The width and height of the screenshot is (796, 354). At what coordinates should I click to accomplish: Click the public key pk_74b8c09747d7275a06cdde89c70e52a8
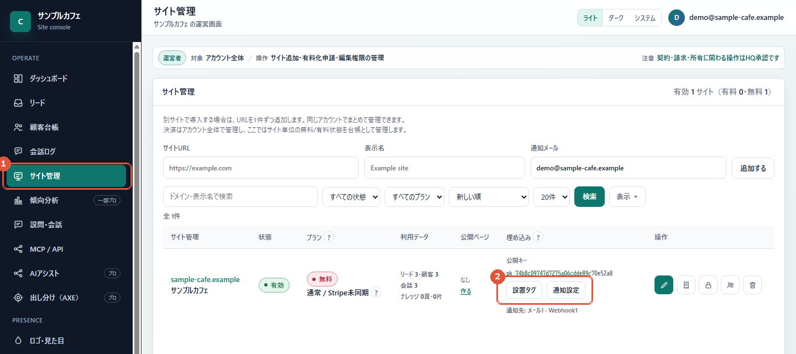(x=559, y=273)
